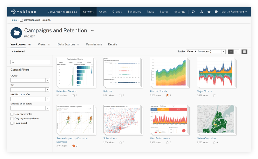Go to Schedules in top navigation
The height and width of the screenshot is (159, 258).
pyautogui.click(x=134, y=12)
